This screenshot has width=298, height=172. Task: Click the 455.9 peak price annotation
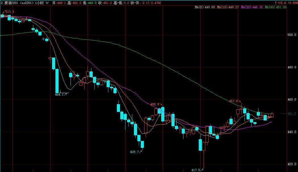click(x=155, y=104)
